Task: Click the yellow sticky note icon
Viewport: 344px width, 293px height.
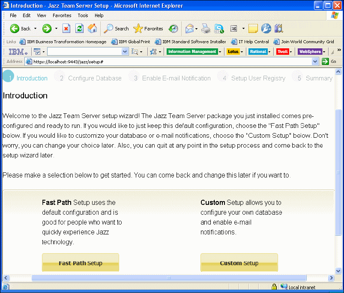Action: [253, 29]
